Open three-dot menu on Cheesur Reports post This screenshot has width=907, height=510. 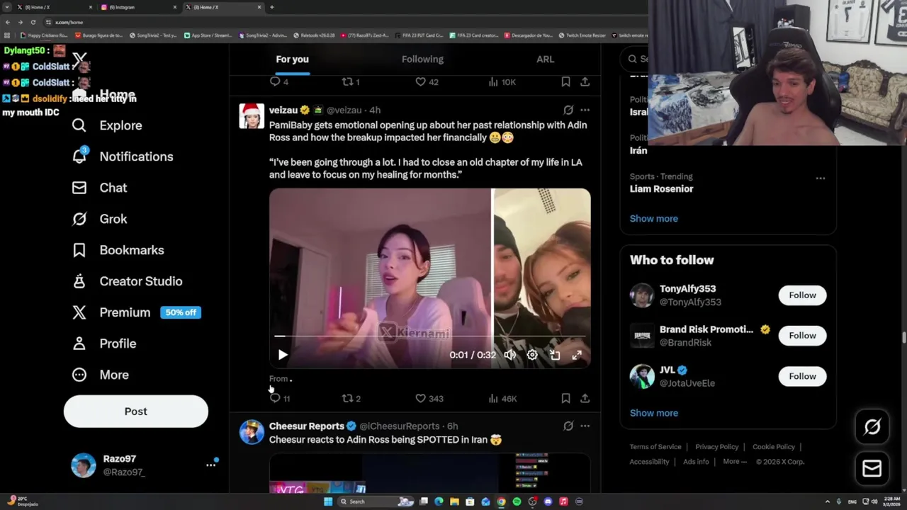[585, 426]
